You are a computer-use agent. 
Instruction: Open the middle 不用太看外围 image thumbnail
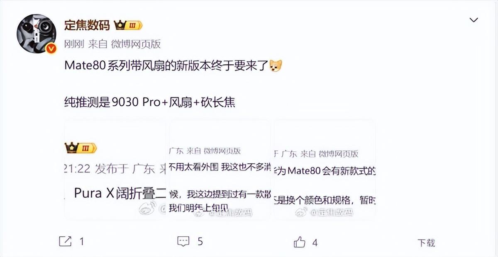click(220, 169)
